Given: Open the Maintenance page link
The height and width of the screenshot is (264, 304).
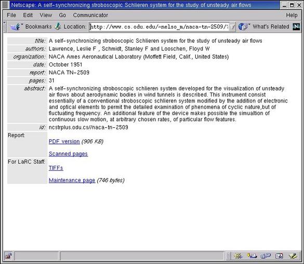Looking at the screenshot, I should click(72, 180).
